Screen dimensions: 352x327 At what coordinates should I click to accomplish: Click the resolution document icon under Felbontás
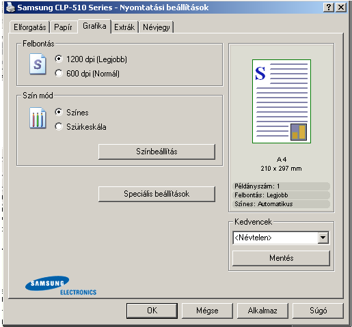tap(38, 64)
